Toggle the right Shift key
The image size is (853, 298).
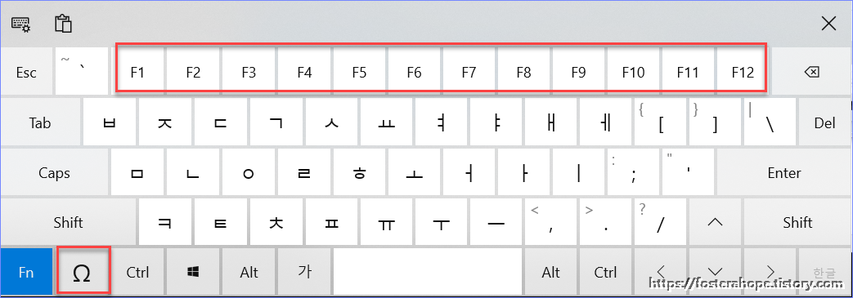point(797,222)
